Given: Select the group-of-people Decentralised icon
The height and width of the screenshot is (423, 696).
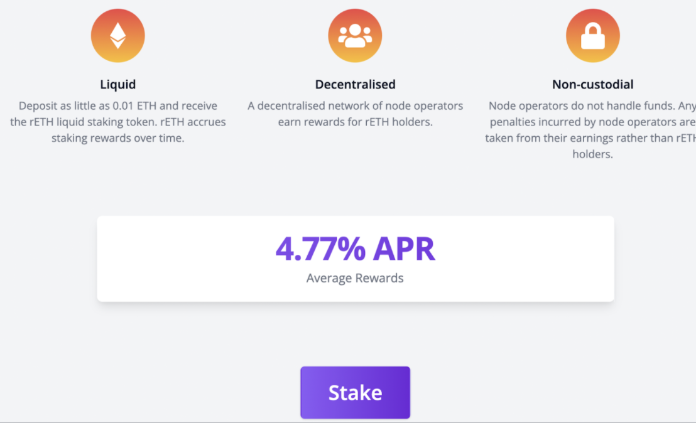Looking at the screenshot, I should (355, 35).
